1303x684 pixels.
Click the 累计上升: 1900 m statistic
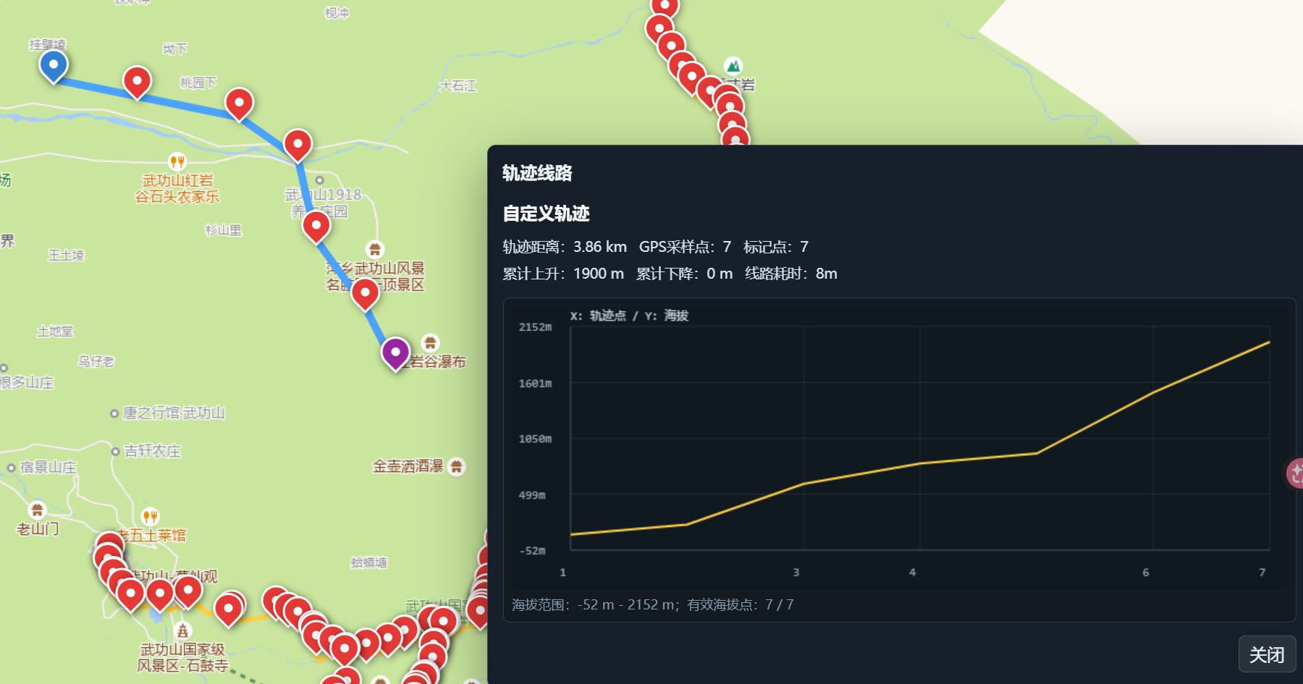[563, 274]
